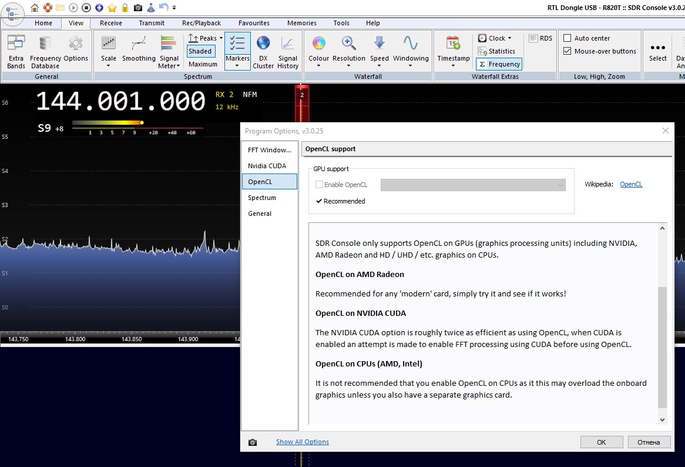Open Options gear in the ribbon

76,49
